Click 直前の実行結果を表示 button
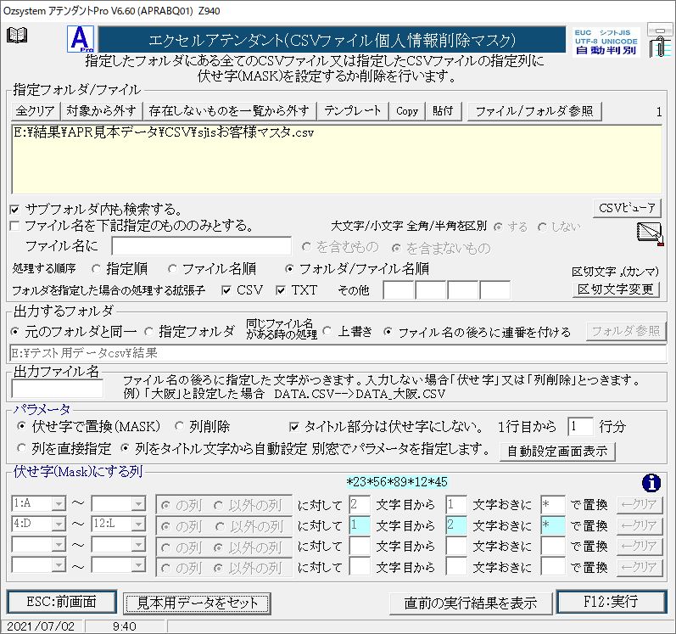 (471, 603)
